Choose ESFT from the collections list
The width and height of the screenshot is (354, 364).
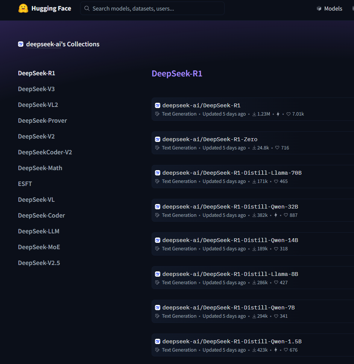(x=25, y=184)
